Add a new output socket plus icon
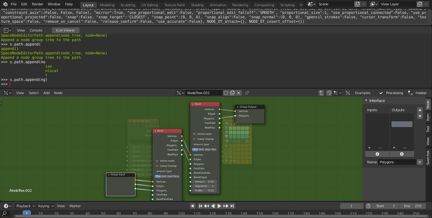 pyautogui.click(x=402, y=154)
